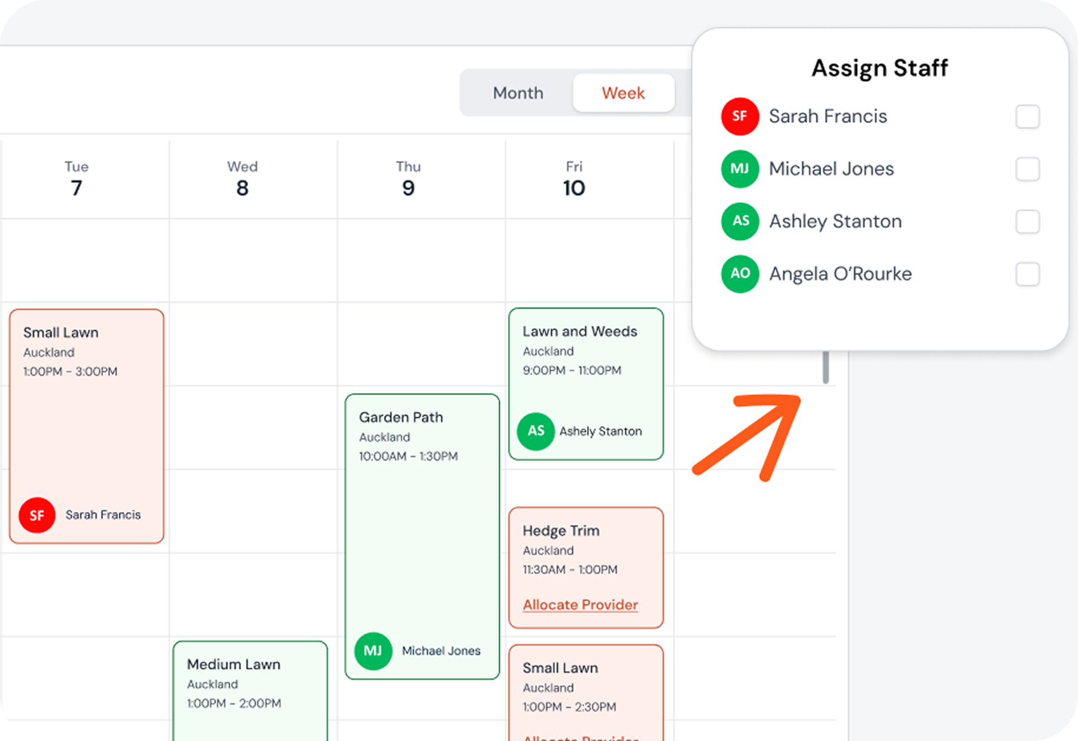Check the Sarah Francis checkbox
Image resolution: width=1078 pixels, height=741 pixels.
(x=1027, y=117)
